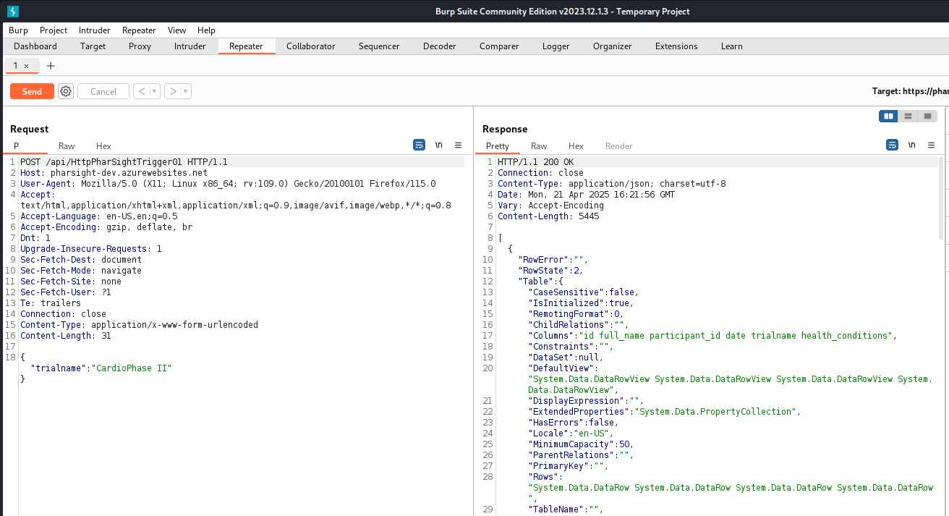This screenshot has height=516, width=949.
Task: Click the Response panel vertical scrollbar
Action: pyautogui.click(x=940, y=197)
